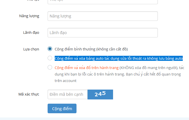Click the 'trên account' line of the description
Screen dimensions: 189x120
coord(65,81)
